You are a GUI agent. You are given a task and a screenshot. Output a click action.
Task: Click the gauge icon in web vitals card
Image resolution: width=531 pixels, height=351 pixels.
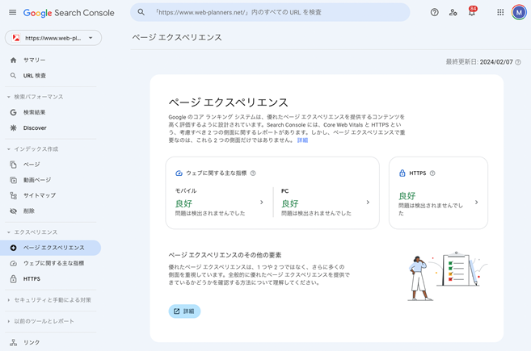tap(179, 173)
